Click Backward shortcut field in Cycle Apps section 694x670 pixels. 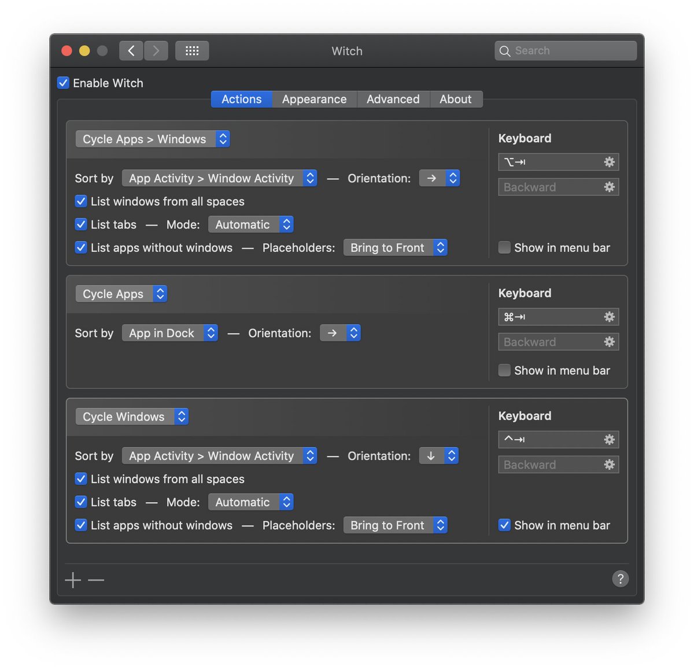pos(559,342)
